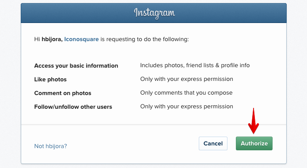This screenshot has width=307, height=168.
Task: Open the Iconosquare app link
Action: pos(81,39)
